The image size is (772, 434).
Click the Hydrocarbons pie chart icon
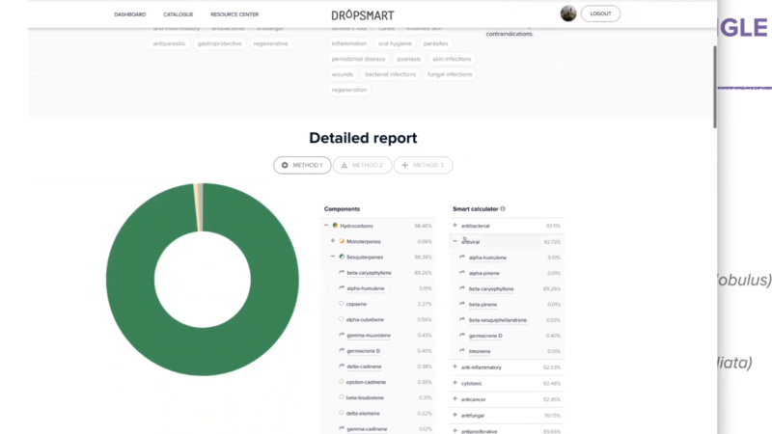[x=335, y=226]
